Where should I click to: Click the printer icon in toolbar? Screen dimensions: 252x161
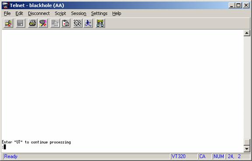tap(33, 24)
